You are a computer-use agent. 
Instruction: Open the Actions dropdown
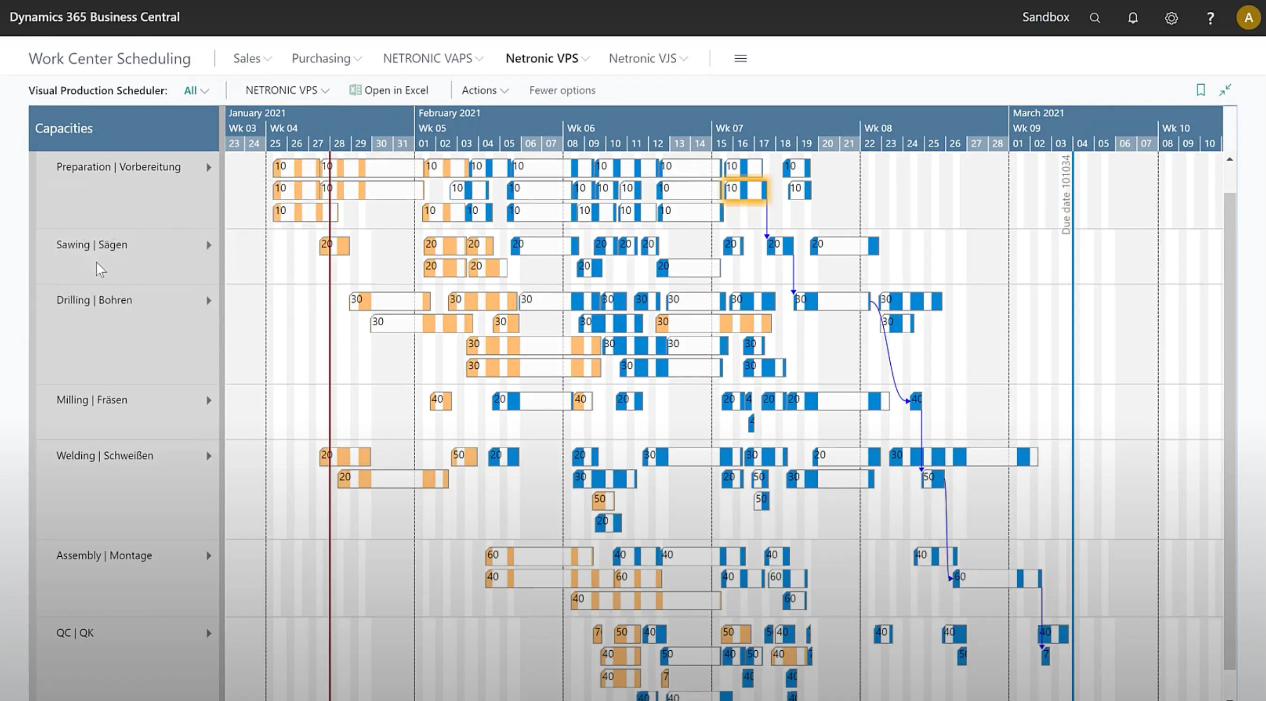pyautogui.click(x=485, y=90)
